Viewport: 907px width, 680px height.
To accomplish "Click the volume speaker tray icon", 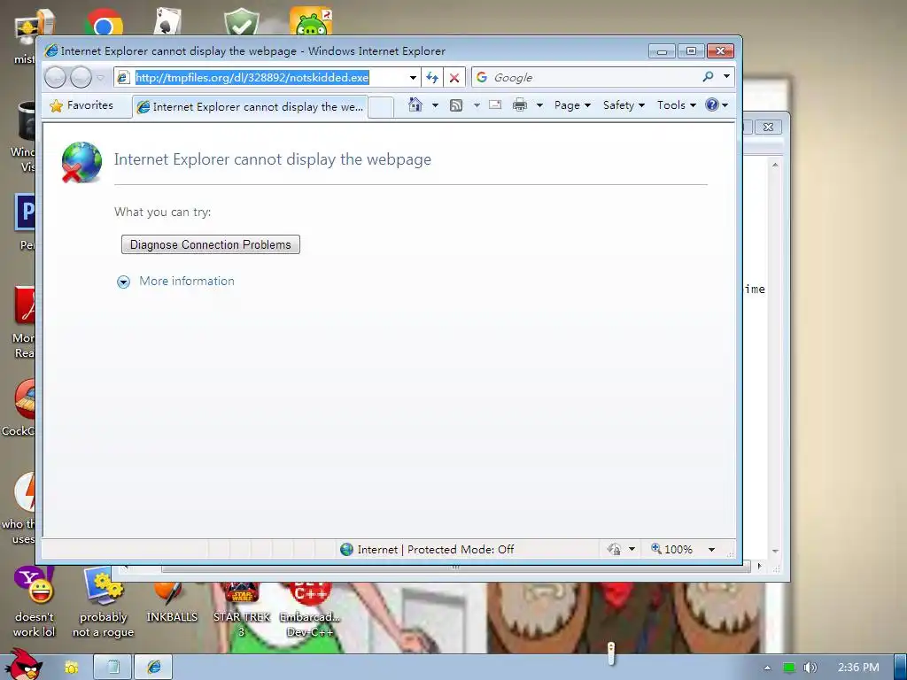I will tap(810, 668).
